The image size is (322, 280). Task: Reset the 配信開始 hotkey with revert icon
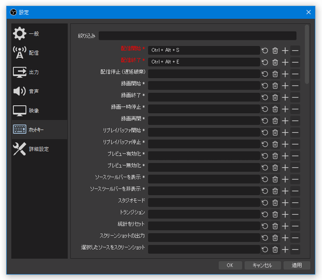point(265,50)
